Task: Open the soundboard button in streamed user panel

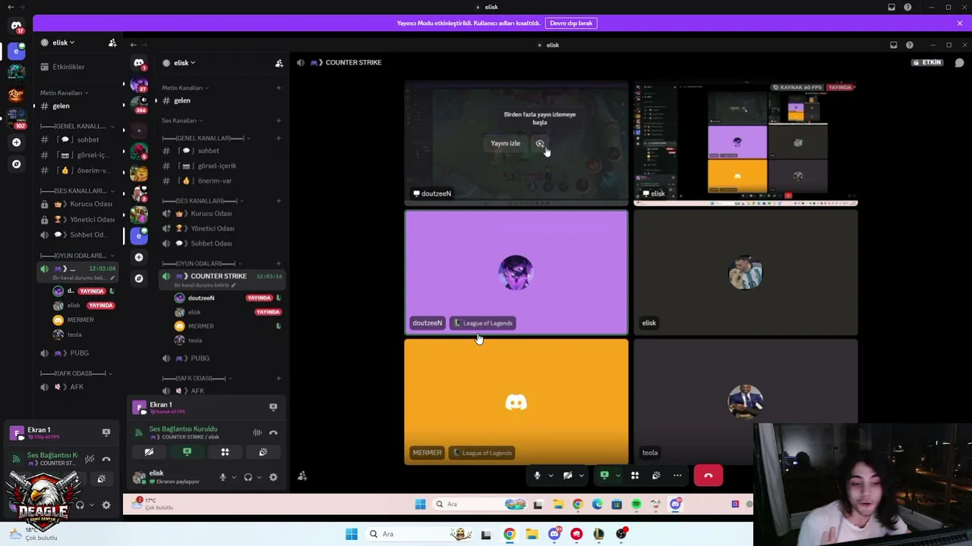Action: [x=263, y=452]
